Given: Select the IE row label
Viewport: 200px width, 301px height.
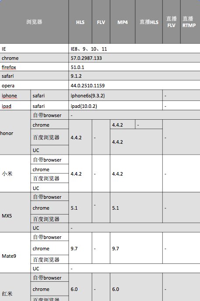Looking at the screenshot, I should tap(34, 49).
